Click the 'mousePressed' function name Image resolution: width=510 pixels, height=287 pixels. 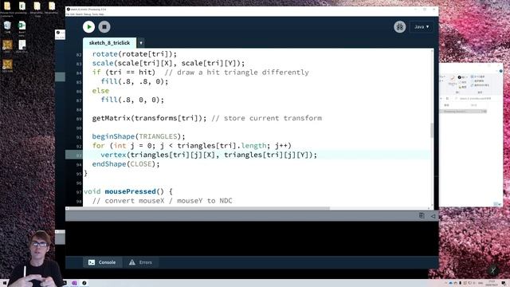pyautogui.click(x=130, y=191)
